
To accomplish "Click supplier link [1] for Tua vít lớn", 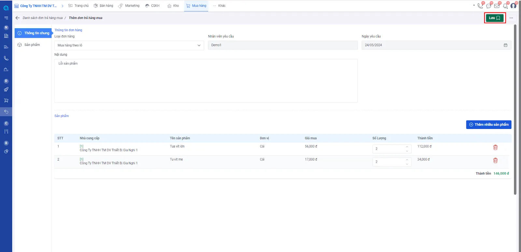I will coord(81,146).
